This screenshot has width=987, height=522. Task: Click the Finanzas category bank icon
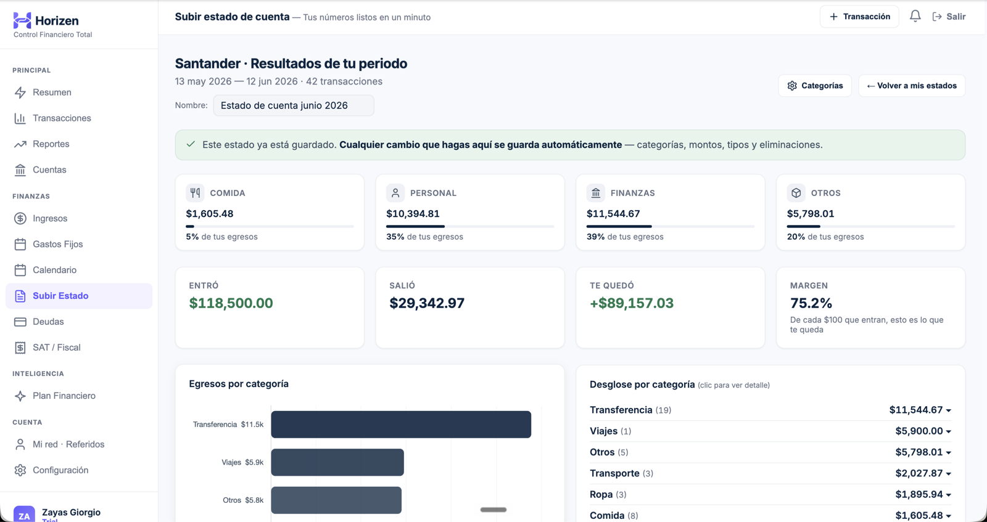point(596,193)
